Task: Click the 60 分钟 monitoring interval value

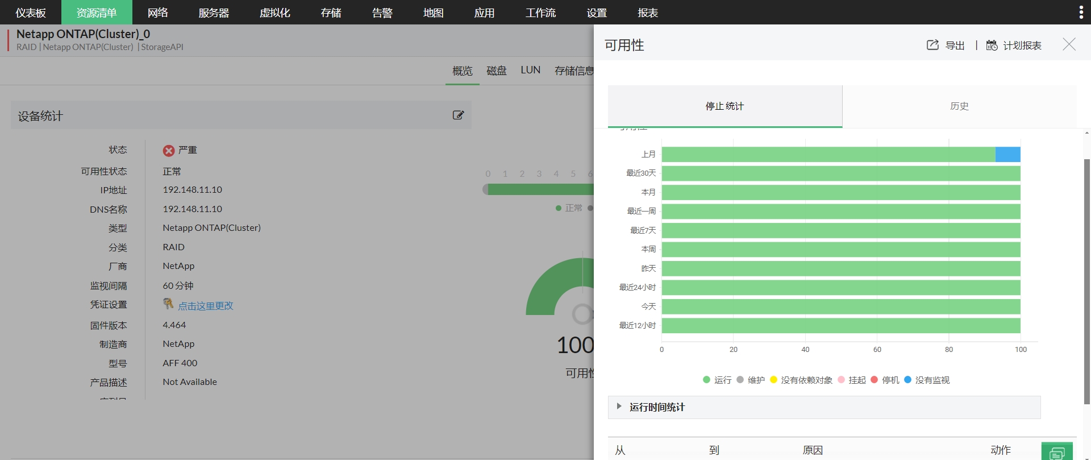Action: 178,285
